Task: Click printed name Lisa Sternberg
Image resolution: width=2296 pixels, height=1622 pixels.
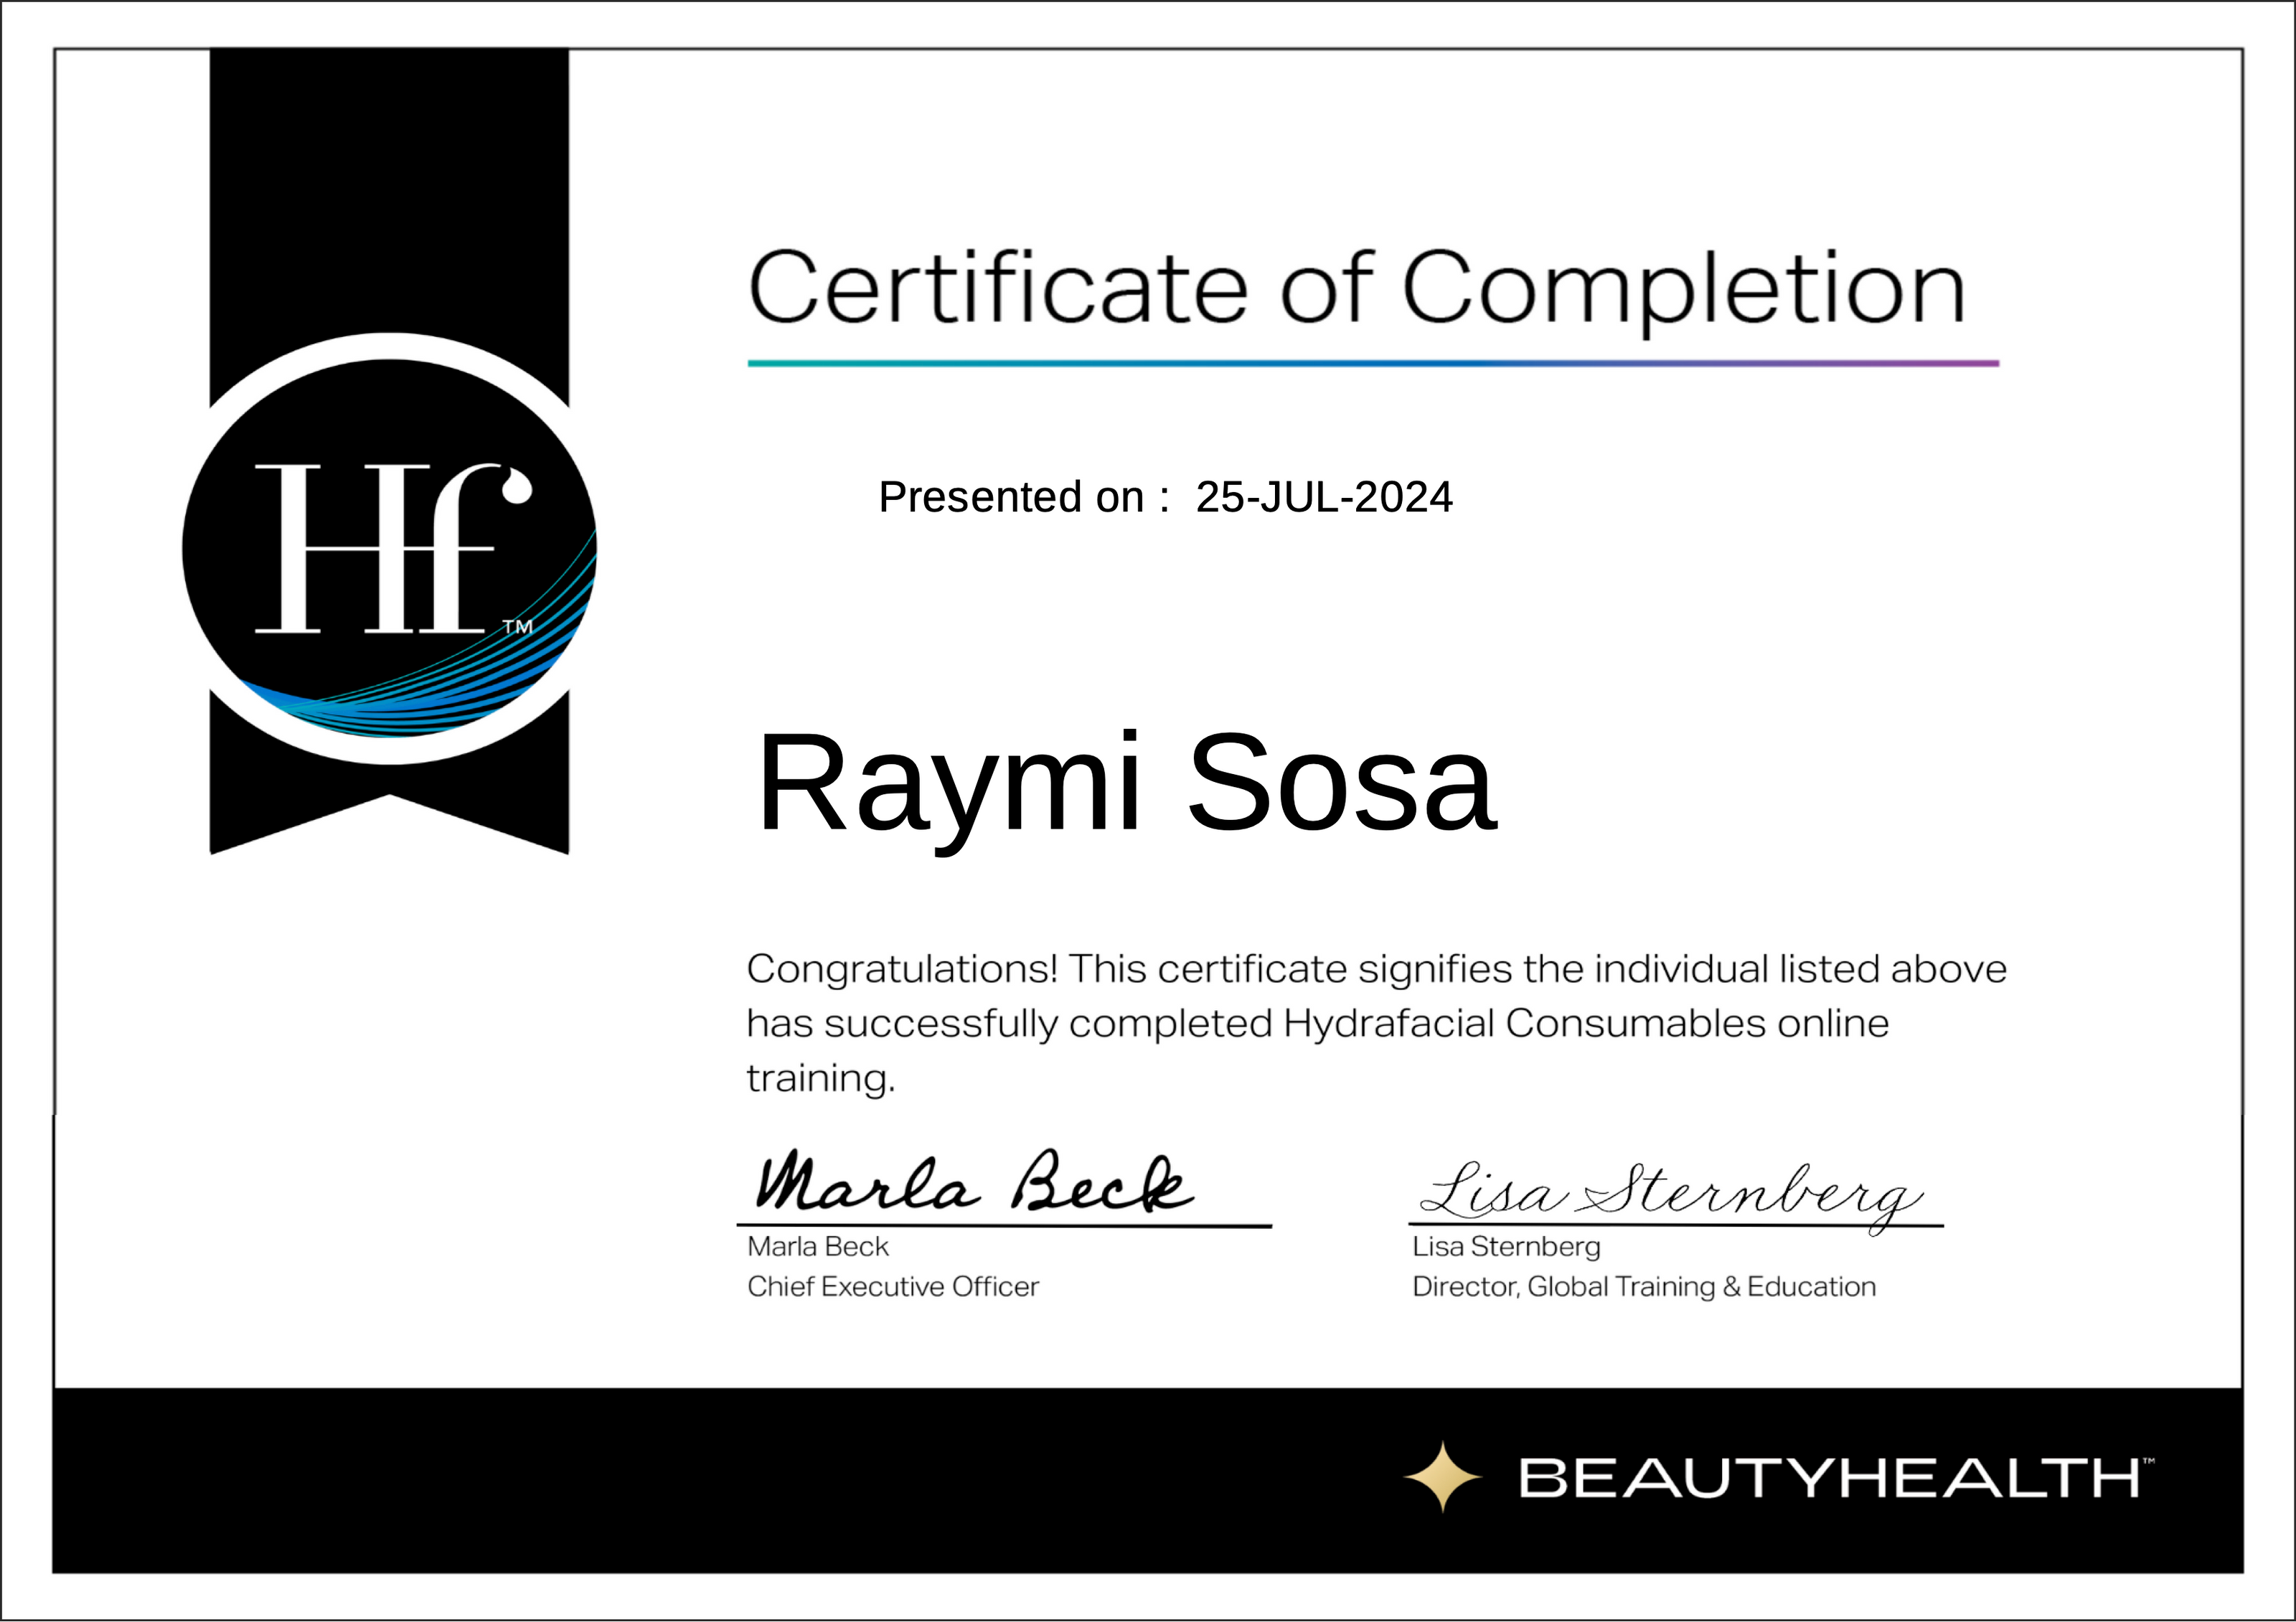Action: tap(1505, 1246)
